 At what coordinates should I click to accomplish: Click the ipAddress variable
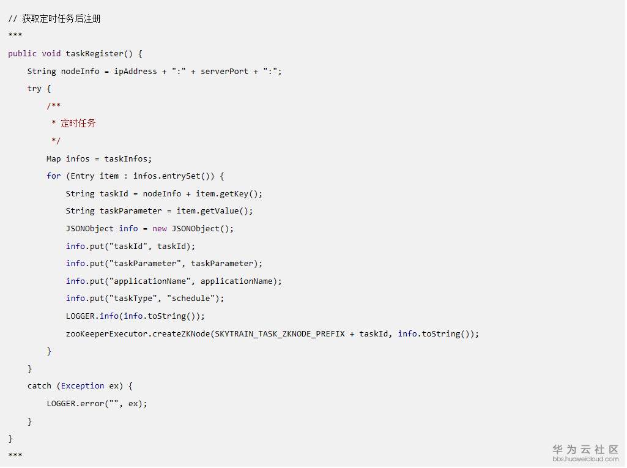[x=135, y=71]
